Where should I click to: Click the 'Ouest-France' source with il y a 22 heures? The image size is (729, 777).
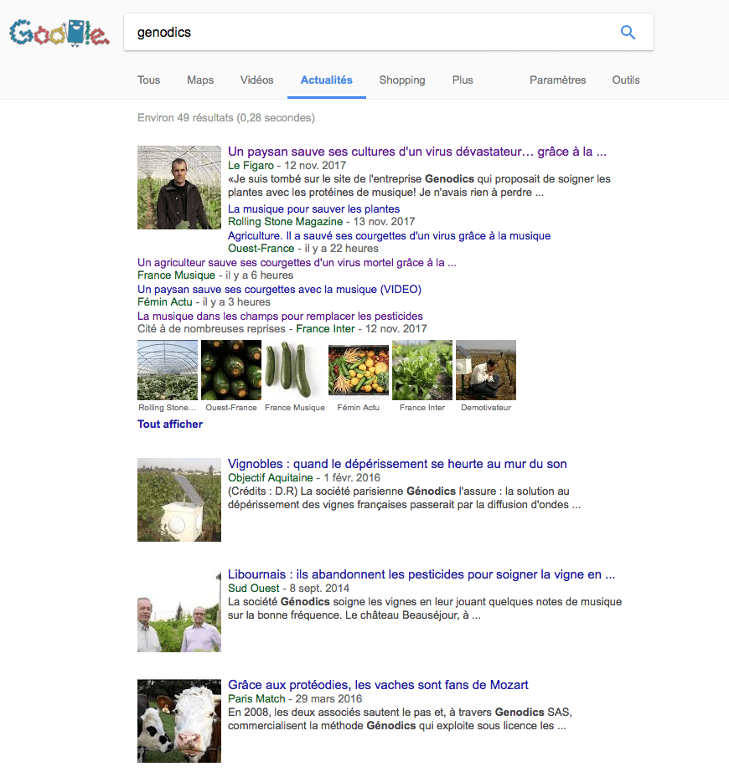pos(261,249)
